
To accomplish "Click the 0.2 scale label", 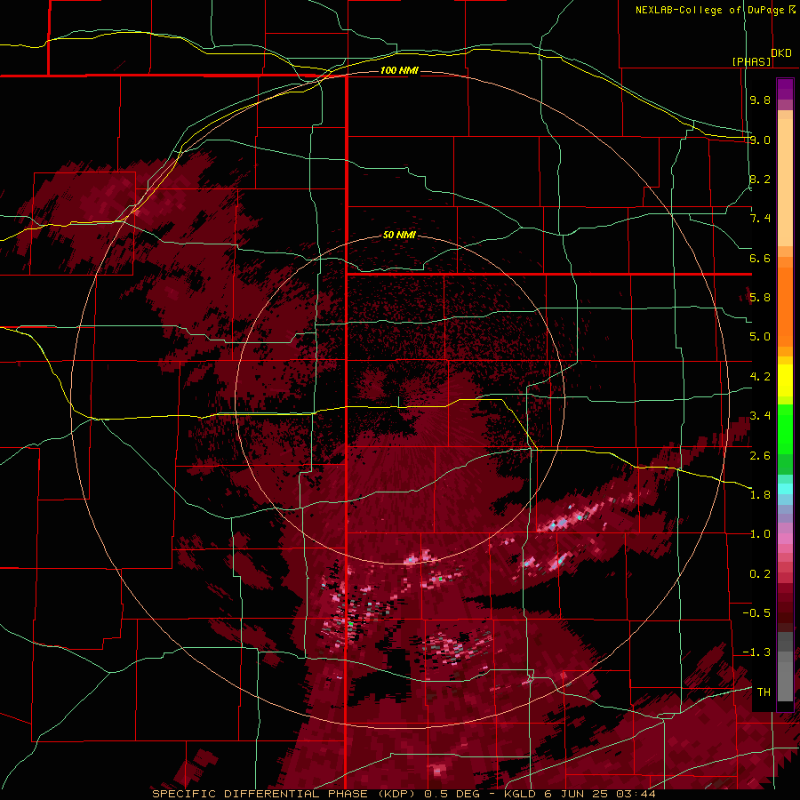I will [x=760, y=574].
